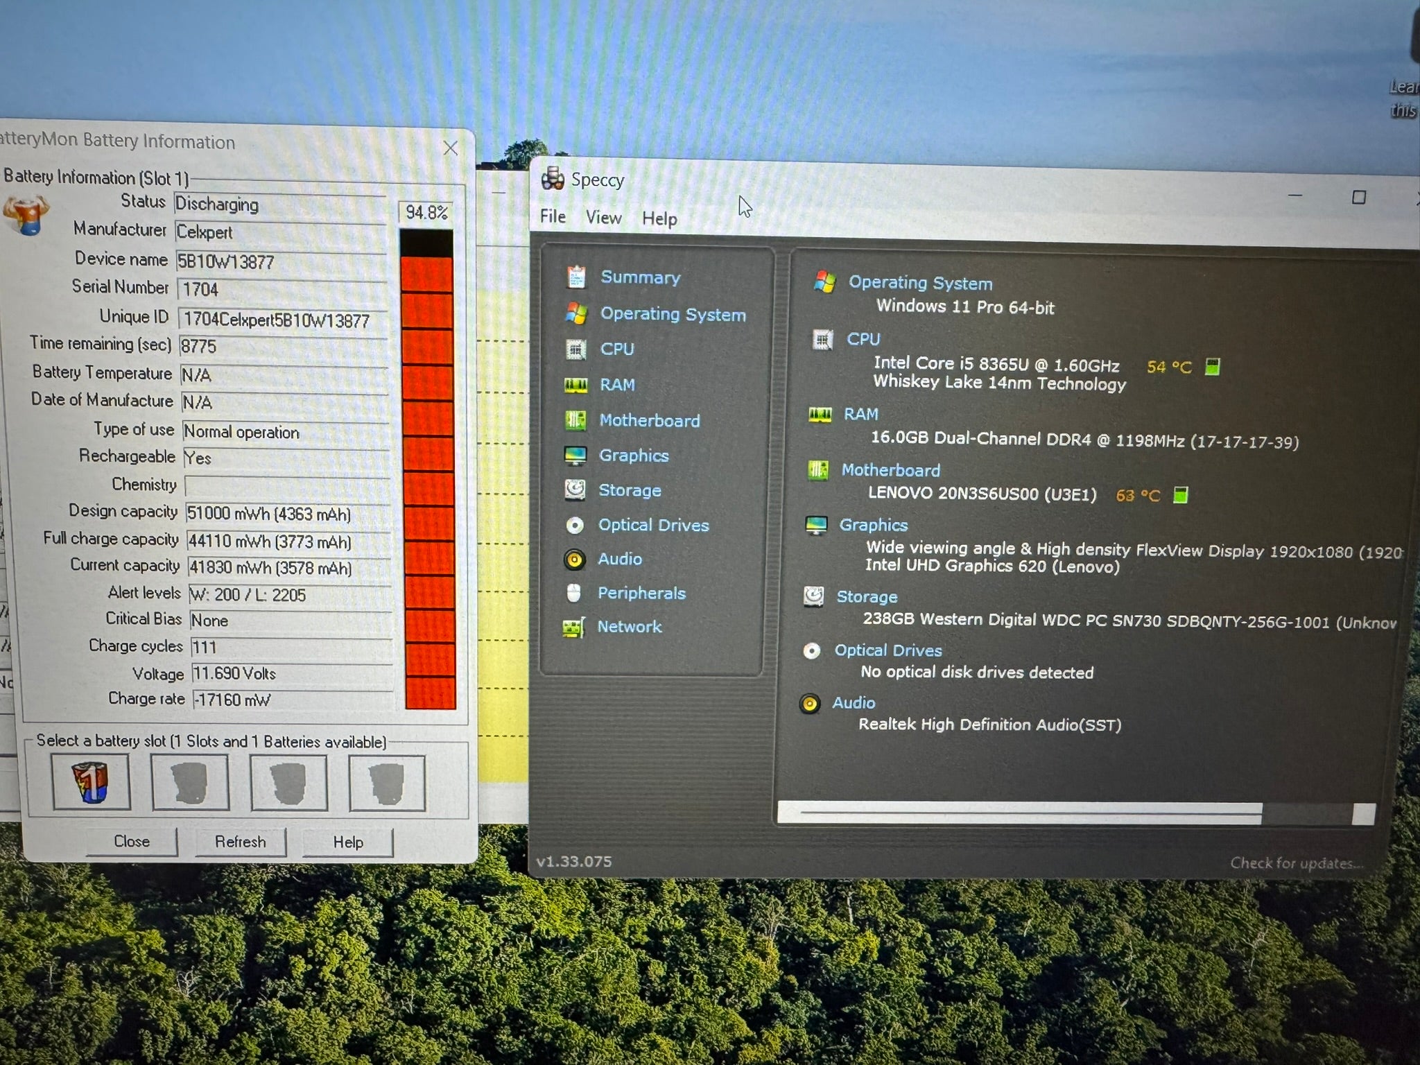Image resolution: width=1420 pixels, height=1065 pixels.
Task: Show the Storage section in sidebar
Action: (x=630, y=490)
